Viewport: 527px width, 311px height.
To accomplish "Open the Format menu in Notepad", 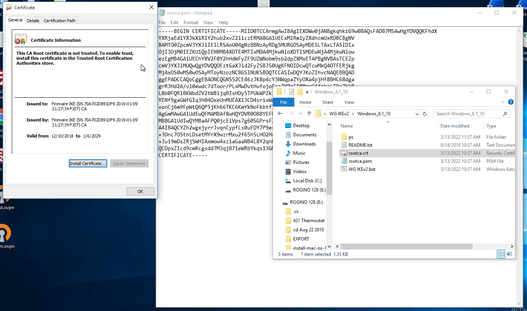I will coord(191,22).
